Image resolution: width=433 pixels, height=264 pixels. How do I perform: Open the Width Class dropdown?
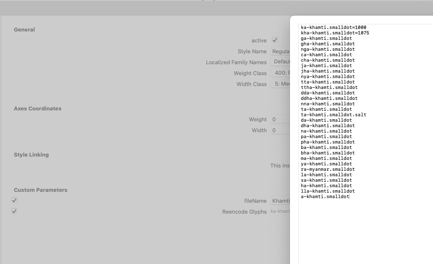280,84
